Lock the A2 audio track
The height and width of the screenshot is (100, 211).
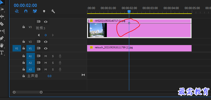click(x=24, y=63)
